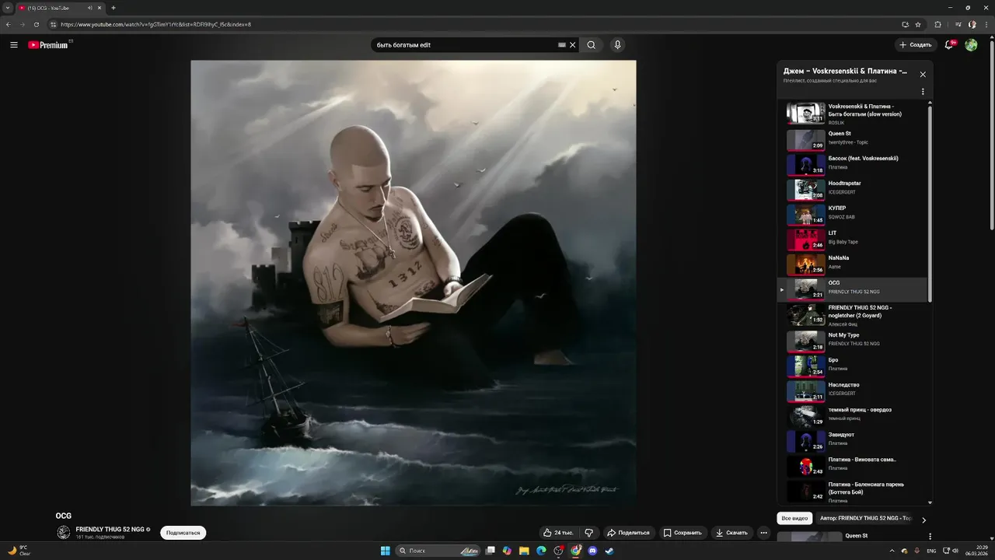Select currently playing OCG playlist item
The width and height of the screenshot is (995, 560).
(x=853, y=289)
